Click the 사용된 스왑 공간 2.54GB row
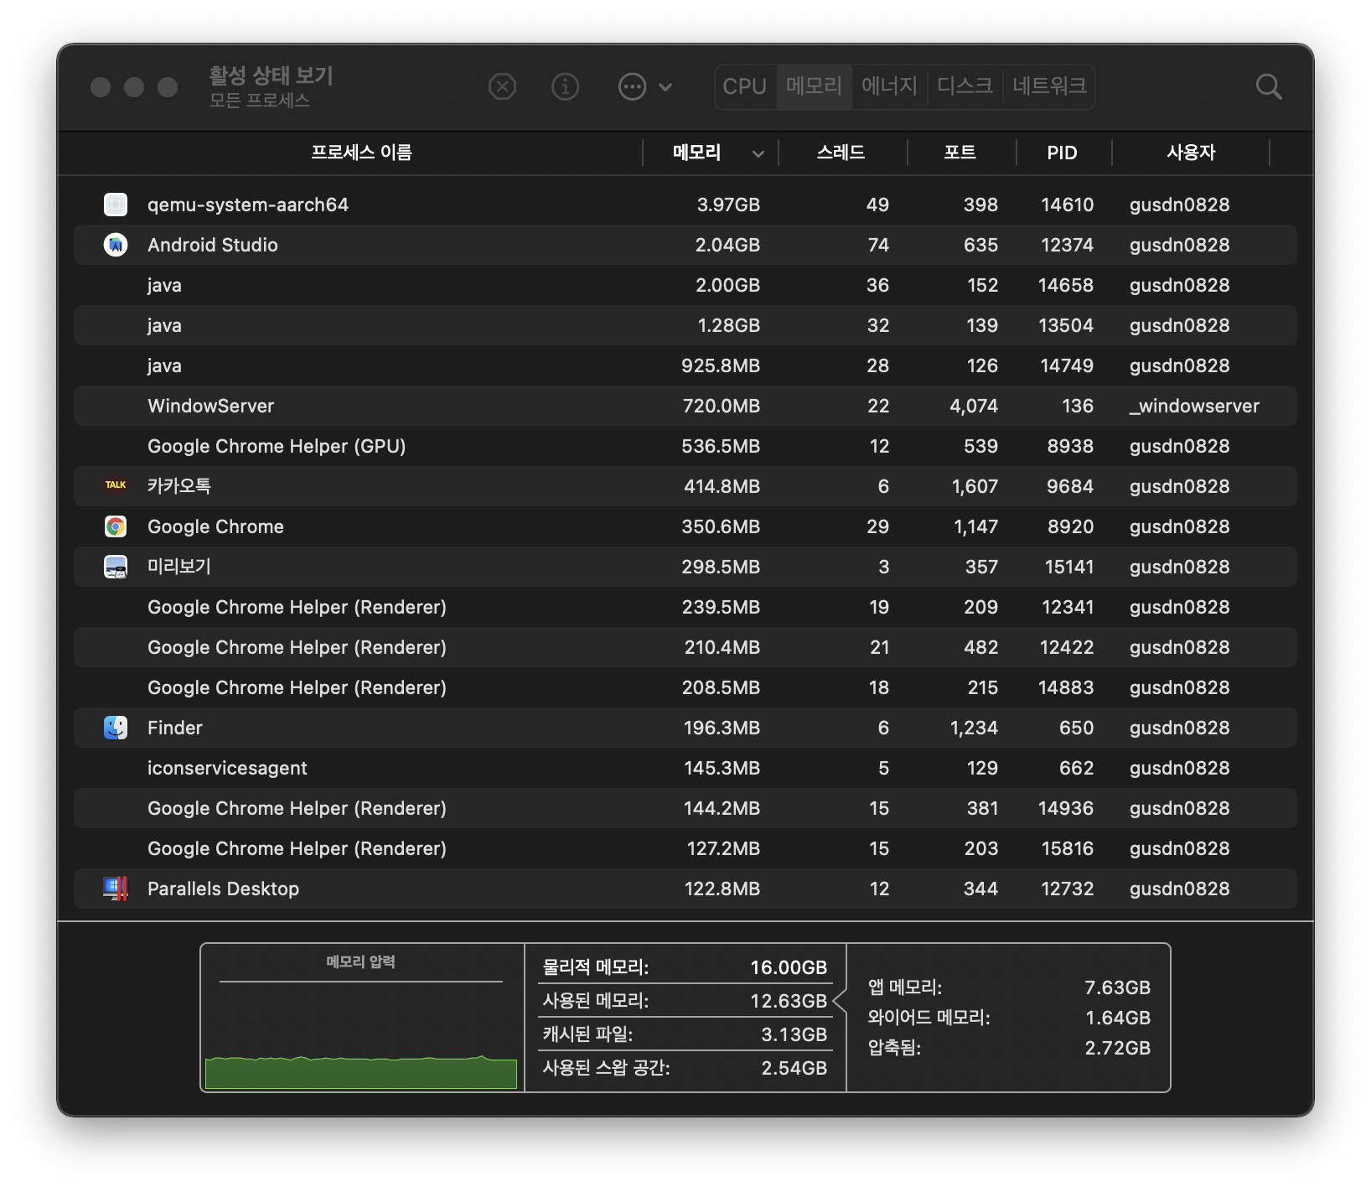This screenshot has width=1371, height=1187. point(685,1068)
